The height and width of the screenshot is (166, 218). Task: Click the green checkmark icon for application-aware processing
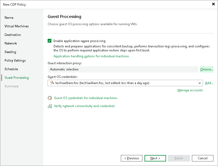point(50,41)
